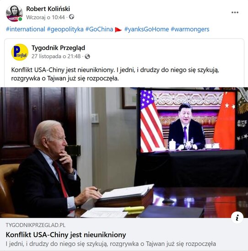Open Robert Koliński's profile picture
The height and width of the screenshot is (251, 248).
(x=14, y=13)
